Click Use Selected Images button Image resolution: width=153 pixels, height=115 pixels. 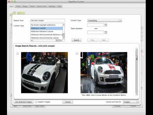pos(23,102)
